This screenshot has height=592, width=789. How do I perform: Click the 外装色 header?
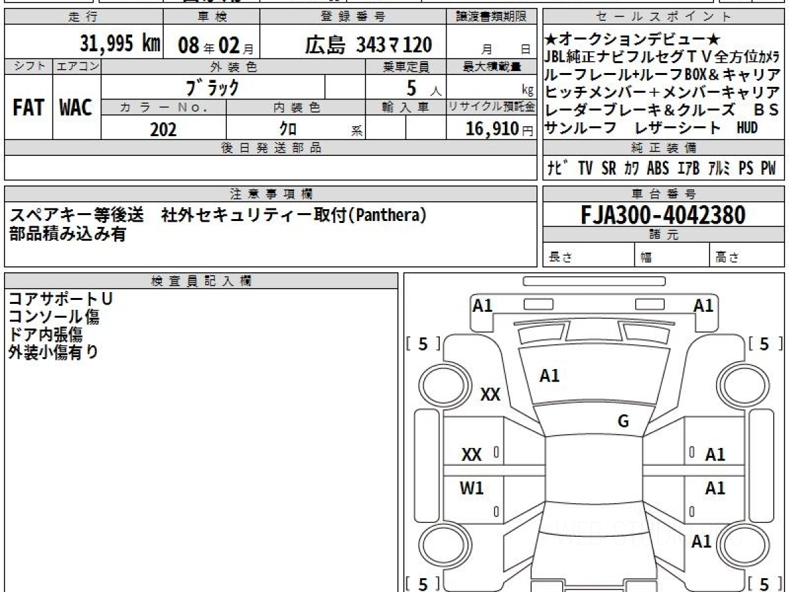tap(233, 66)
